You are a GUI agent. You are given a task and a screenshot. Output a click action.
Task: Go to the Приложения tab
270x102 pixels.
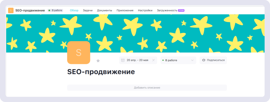pos(125,10)
